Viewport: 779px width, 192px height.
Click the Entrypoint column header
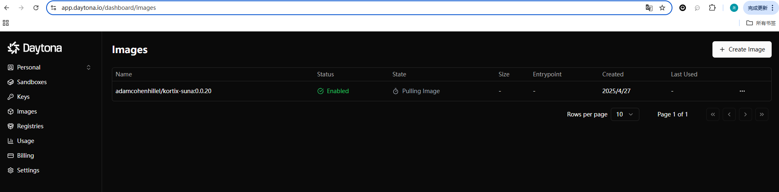pos(547,74)
